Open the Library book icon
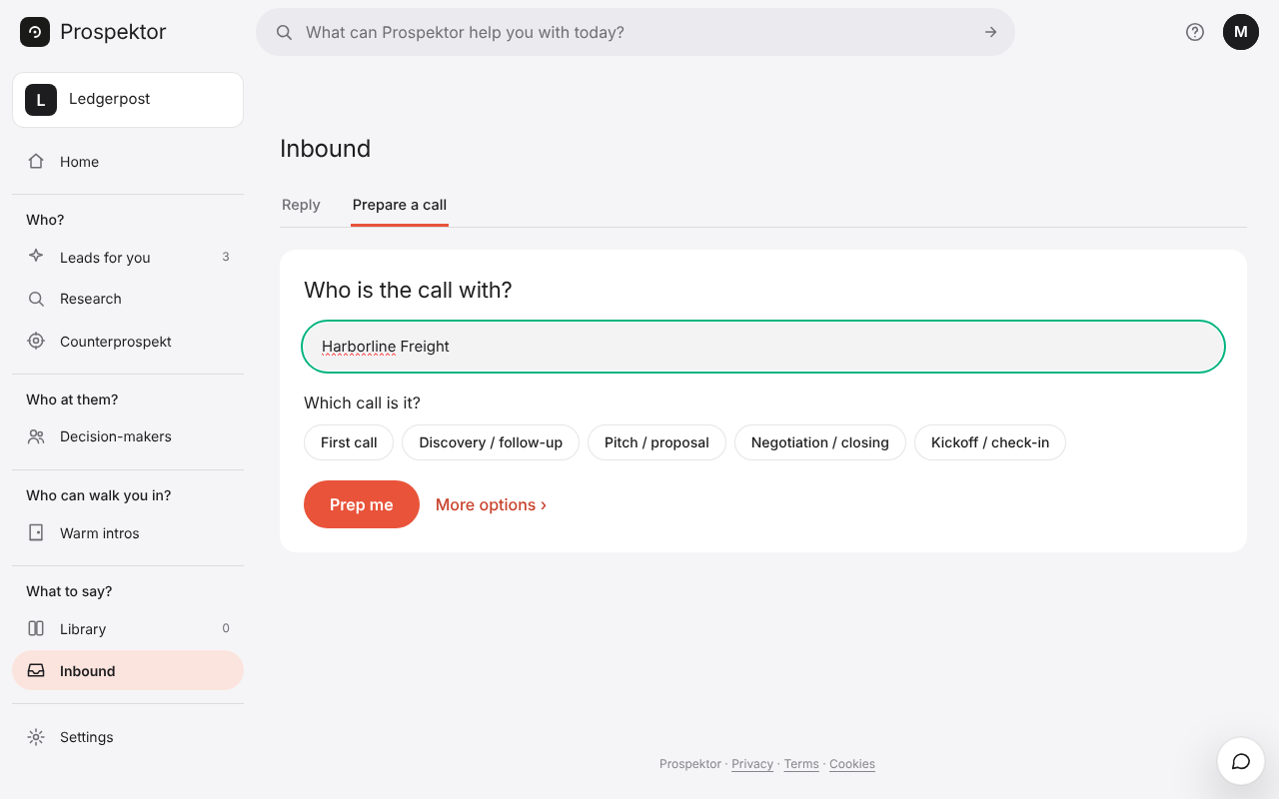 pos(36,628)
